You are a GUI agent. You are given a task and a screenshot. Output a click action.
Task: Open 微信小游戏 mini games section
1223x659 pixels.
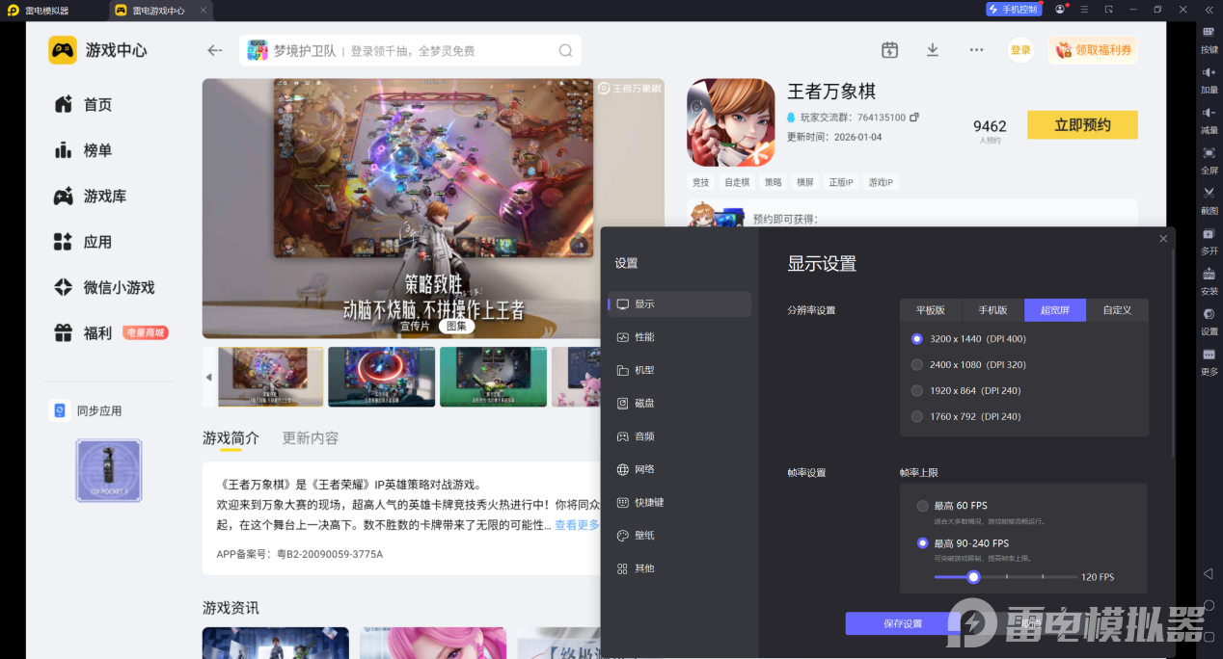104,287
